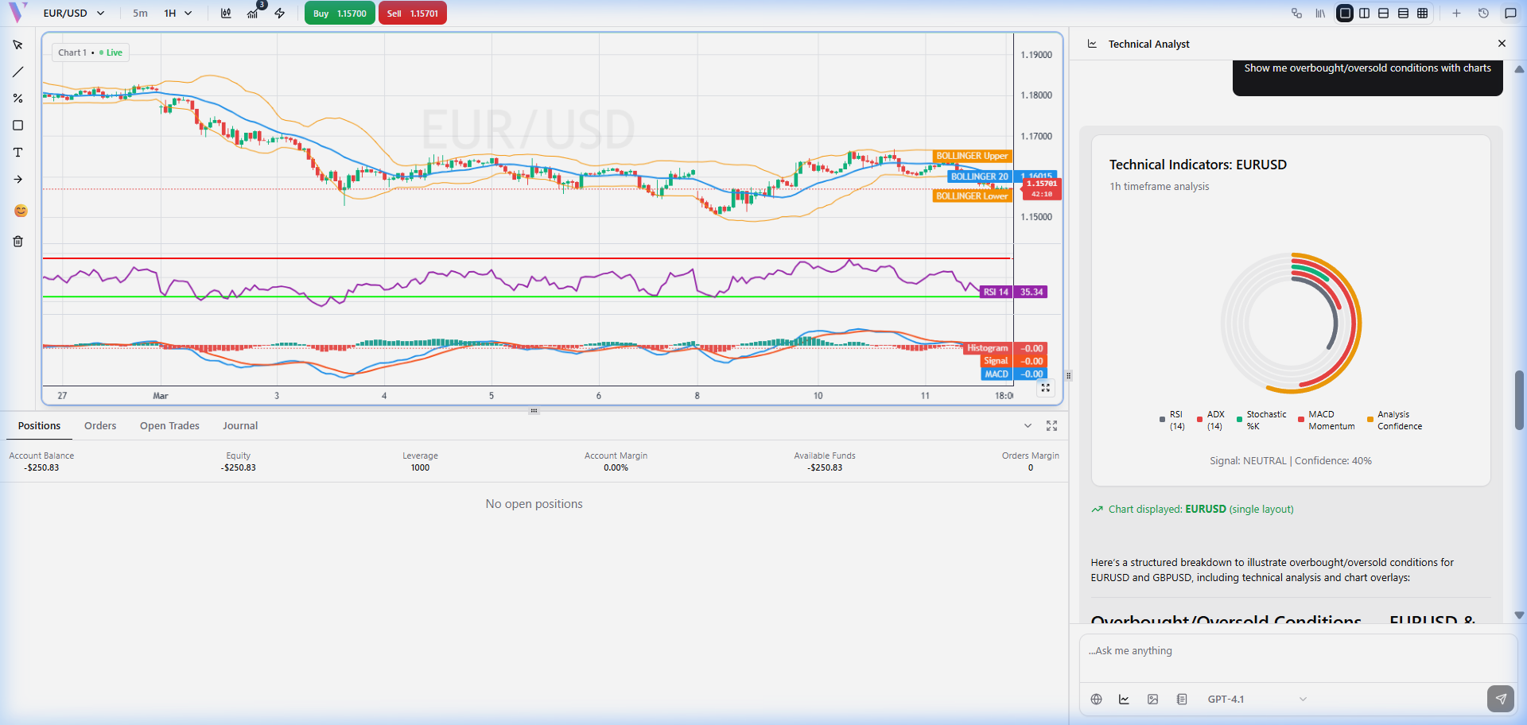
Task: Open the GPT-4.1 model selector
Action: [1256, 700]
